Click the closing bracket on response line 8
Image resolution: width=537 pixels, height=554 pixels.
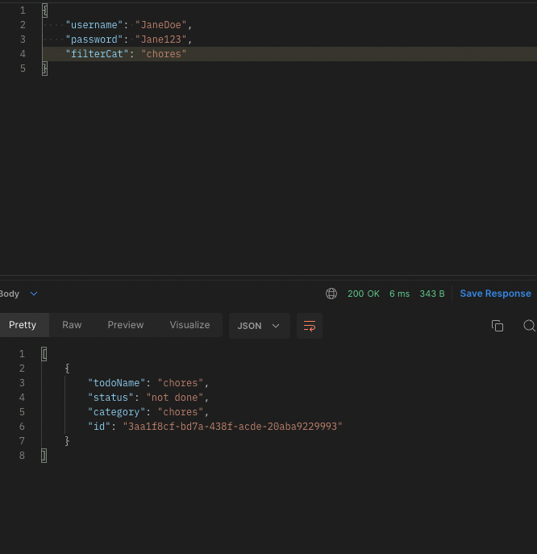tap(44, 456)
